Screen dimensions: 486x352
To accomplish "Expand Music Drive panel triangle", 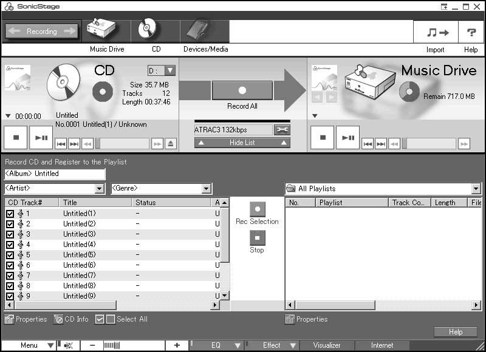I will (315, 116).
